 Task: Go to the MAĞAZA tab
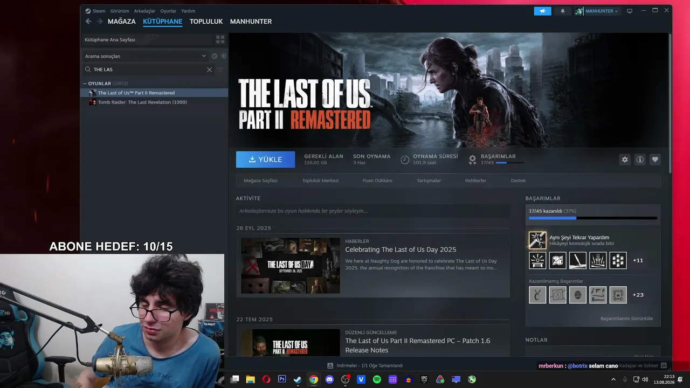(x=122, y=22)
